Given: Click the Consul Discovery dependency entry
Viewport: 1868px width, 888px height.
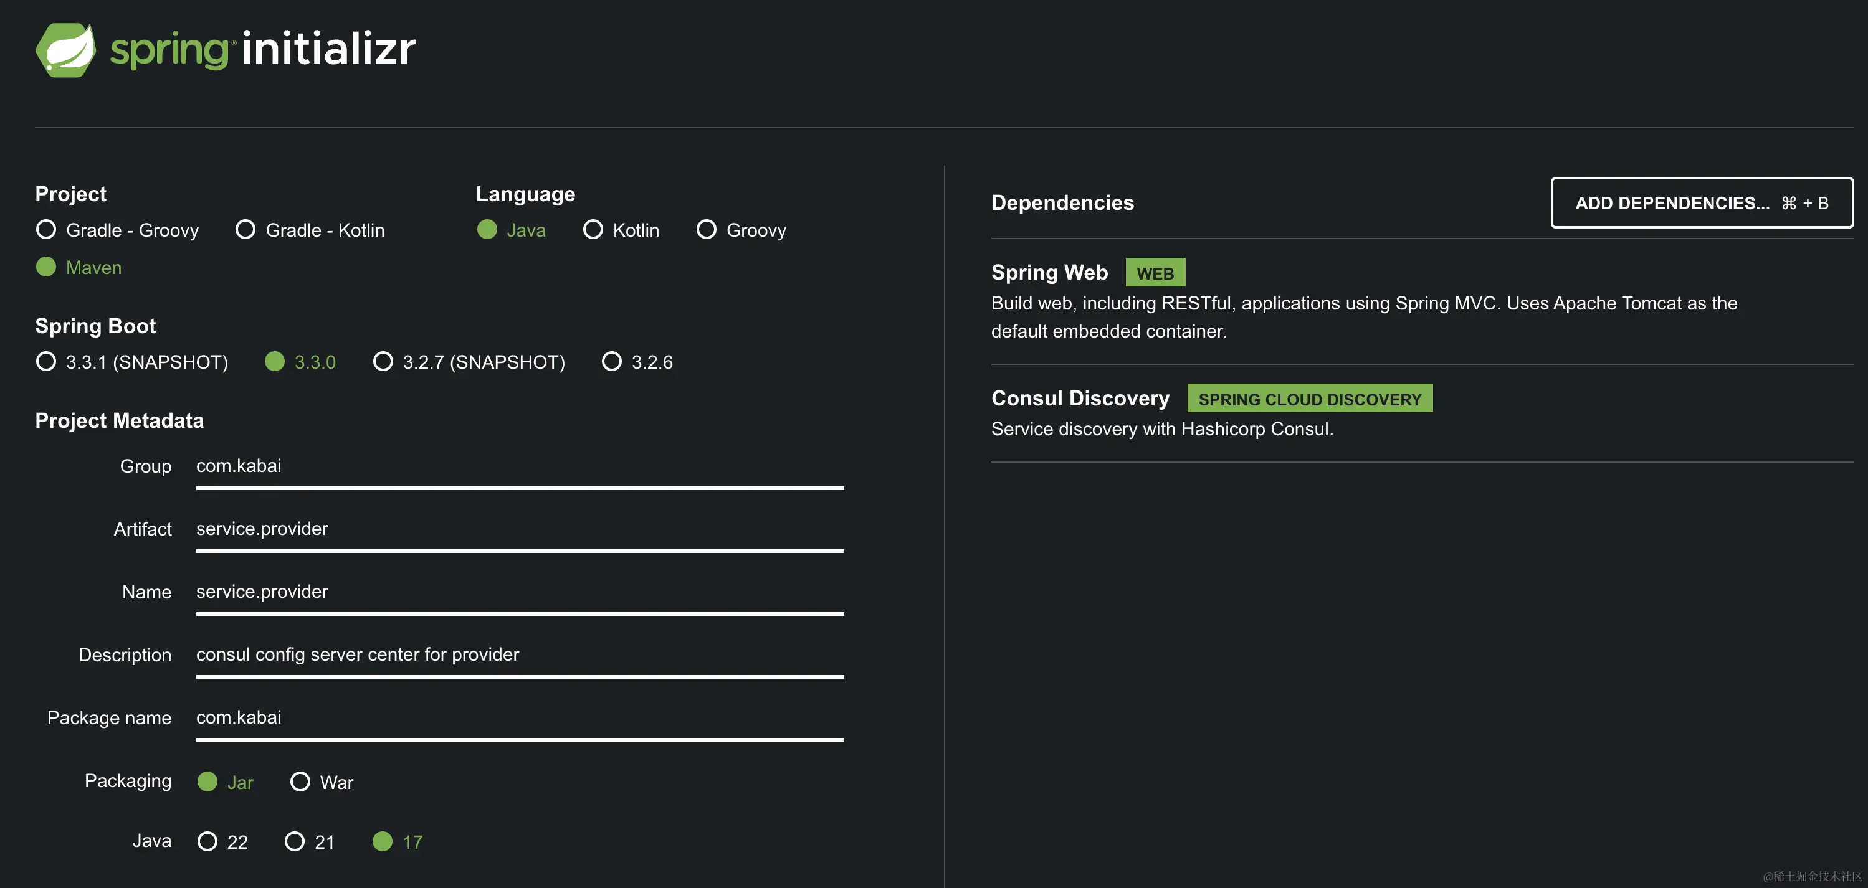Looking at the screenshot, I should click(1080, 399).
